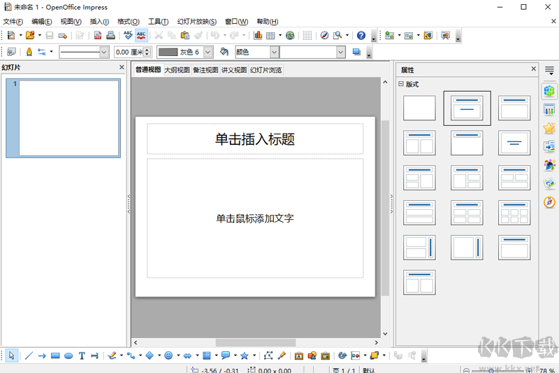Select the Ellipse drawing tool
Viewport: 559px width, 373px height.
pos(68,356)
